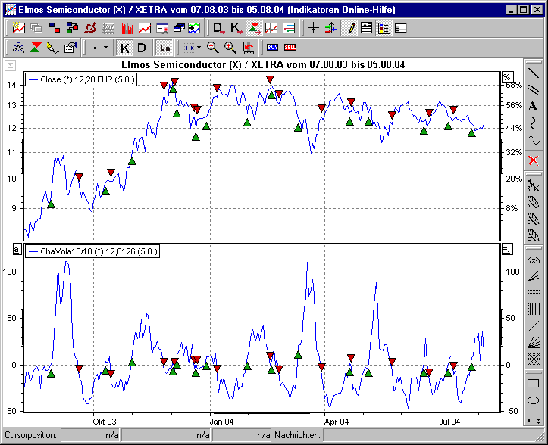This screenshot has height=445, width=548.
Task: Select the text annotation tool (A)
Action: click(533, 106)
